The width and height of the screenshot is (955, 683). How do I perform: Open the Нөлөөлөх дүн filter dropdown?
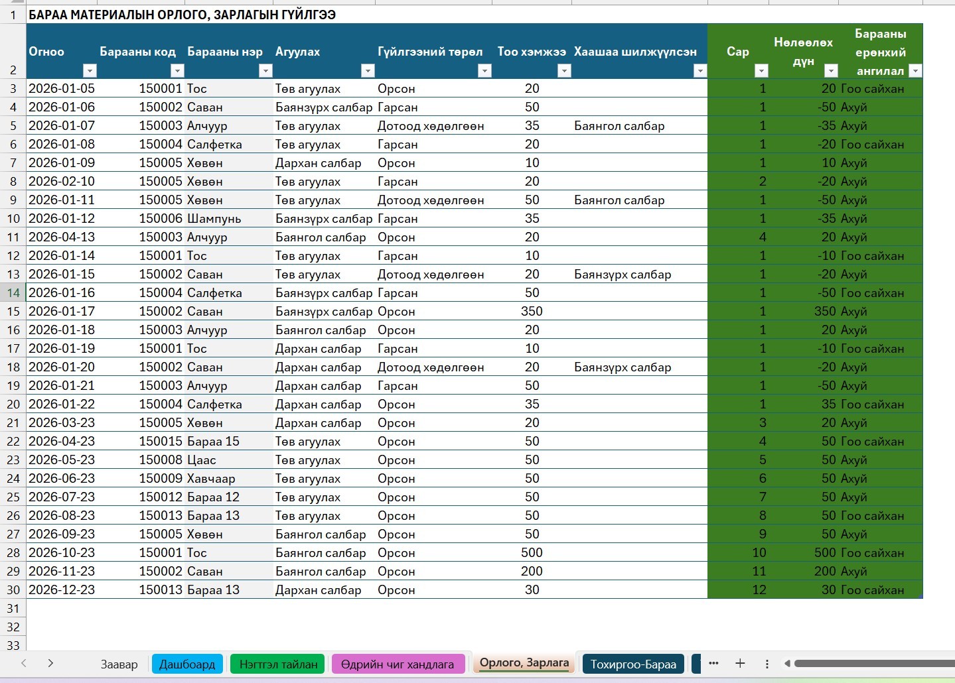click(x=831, y=71)
